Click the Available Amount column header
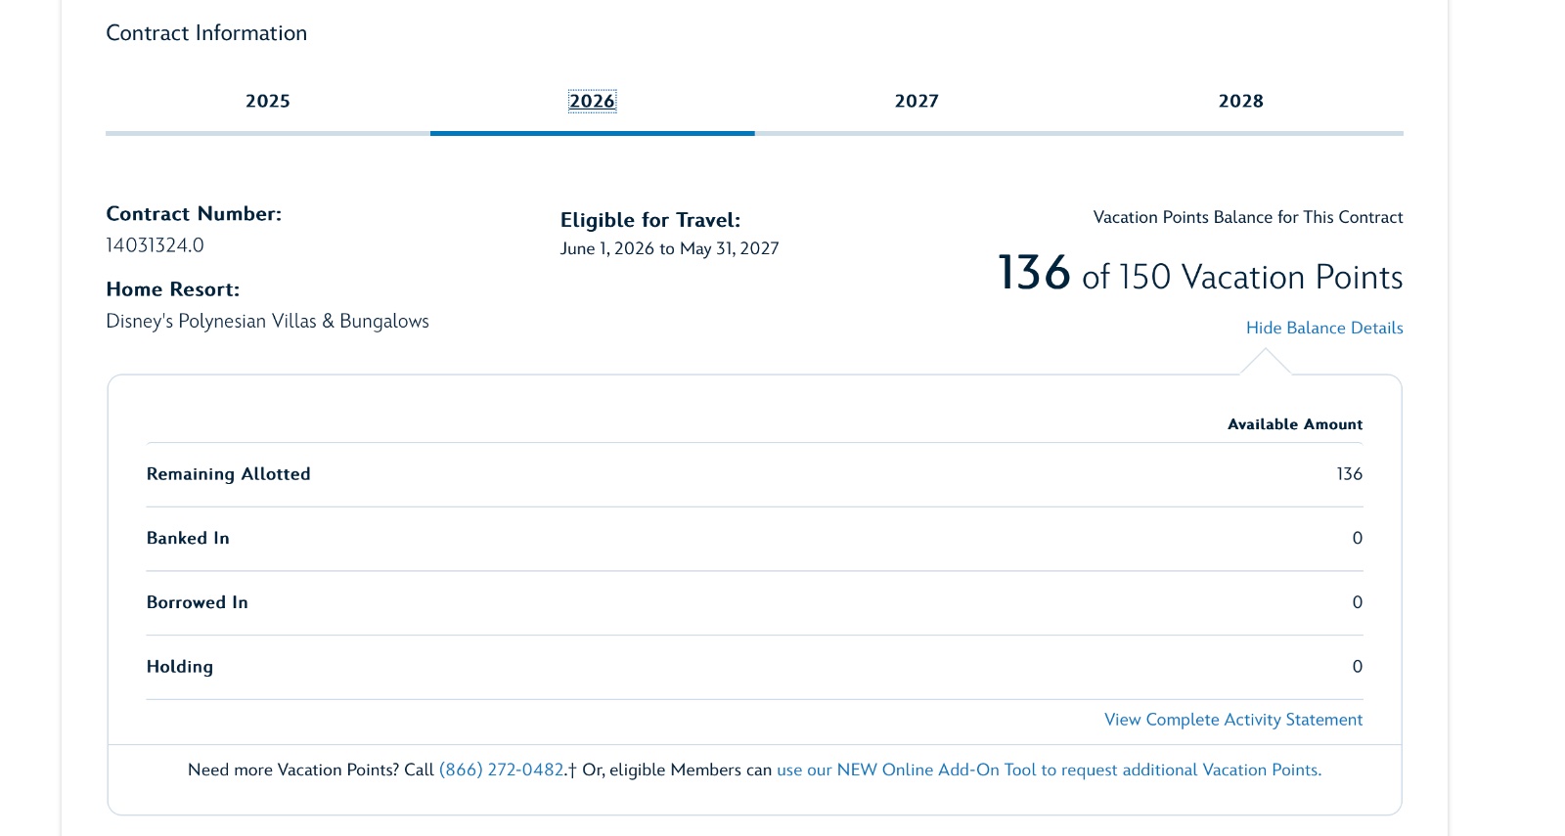Viewport: 1565px width, 836px height. point(1294,424)
